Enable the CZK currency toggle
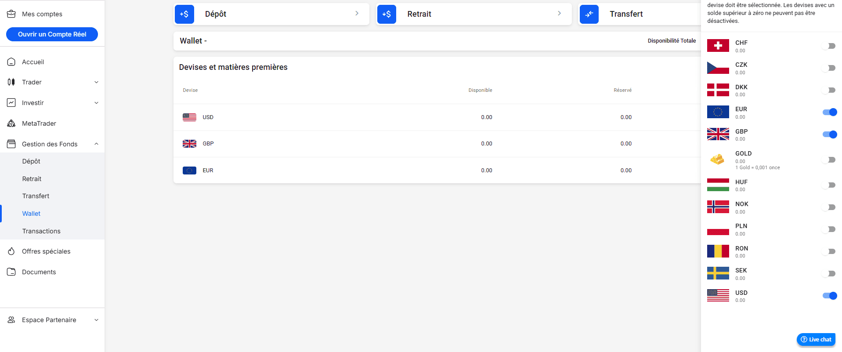This screenshot has height=352, width=842. 829,68
